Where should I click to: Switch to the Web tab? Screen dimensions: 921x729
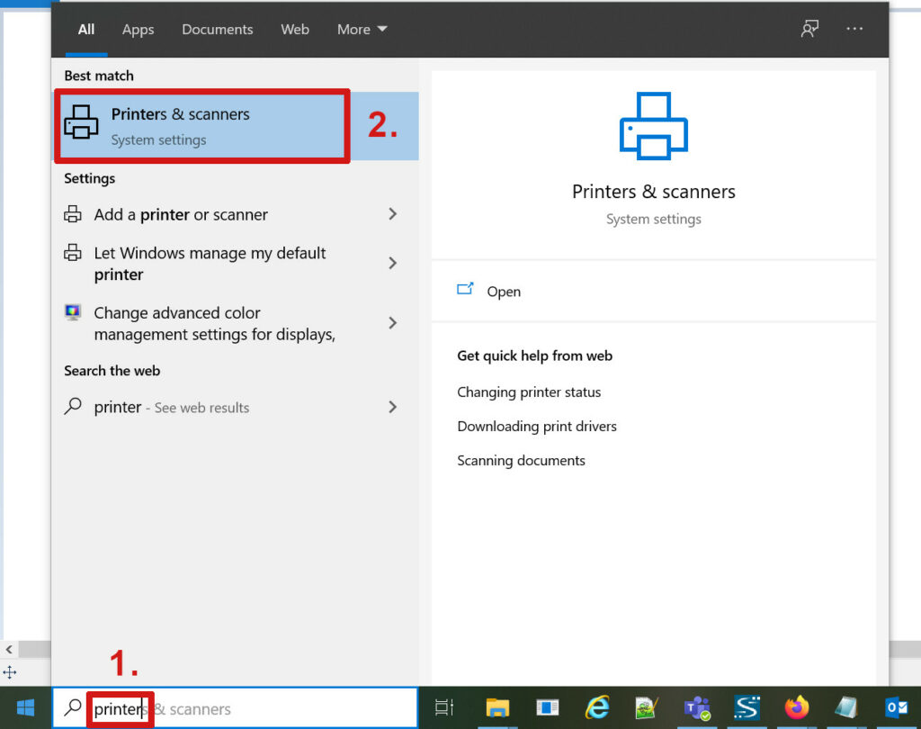click(x=295, y=30)
